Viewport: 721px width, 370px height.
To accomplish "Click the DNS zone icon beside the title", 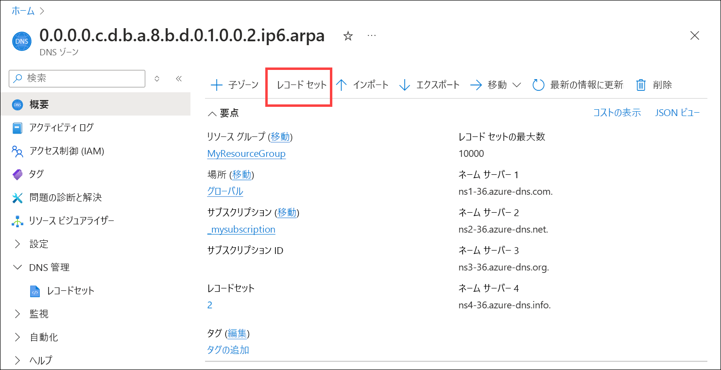I will click(x=21, y=41).
